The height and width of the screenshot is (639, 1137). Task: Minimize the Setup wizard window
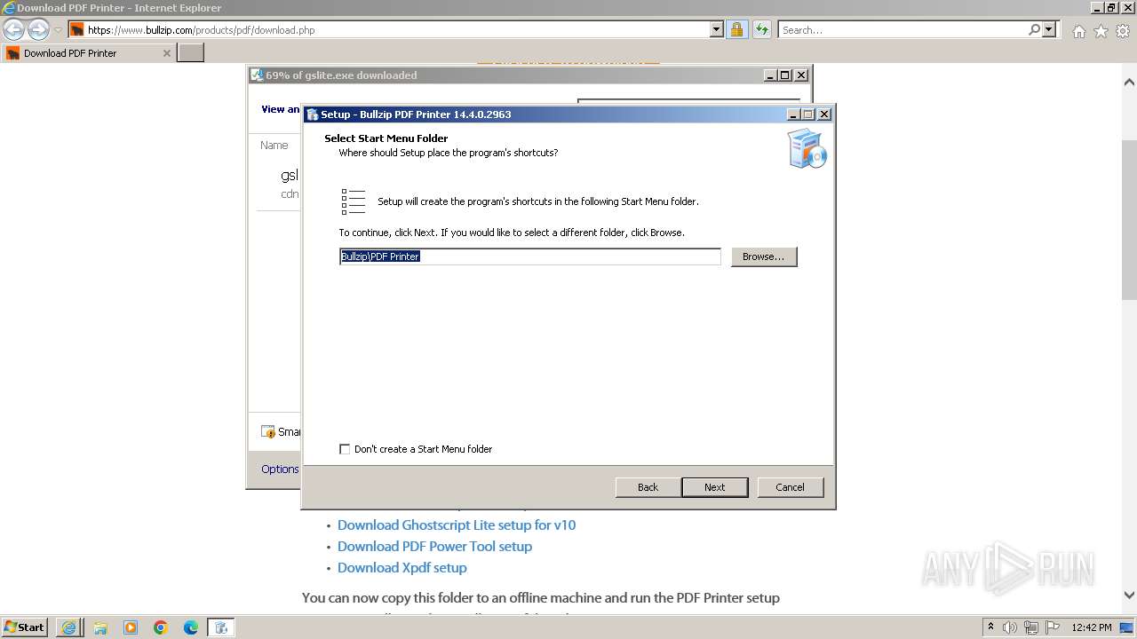point(793,114)
